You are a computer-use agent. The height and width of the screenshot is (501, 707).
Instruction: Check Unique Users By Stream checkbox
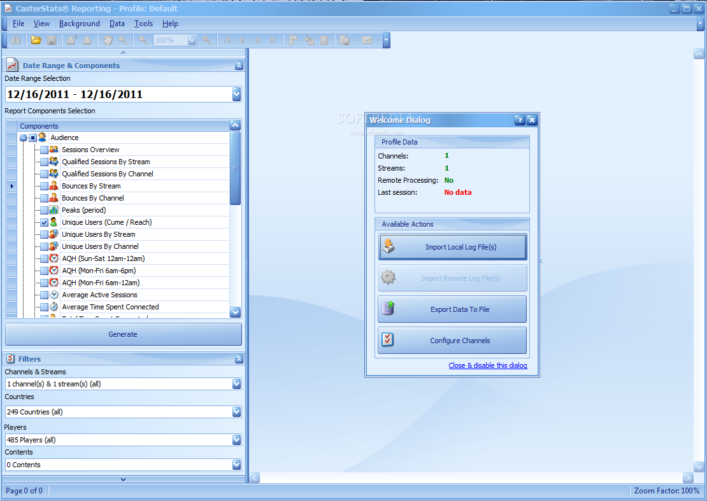44,235
